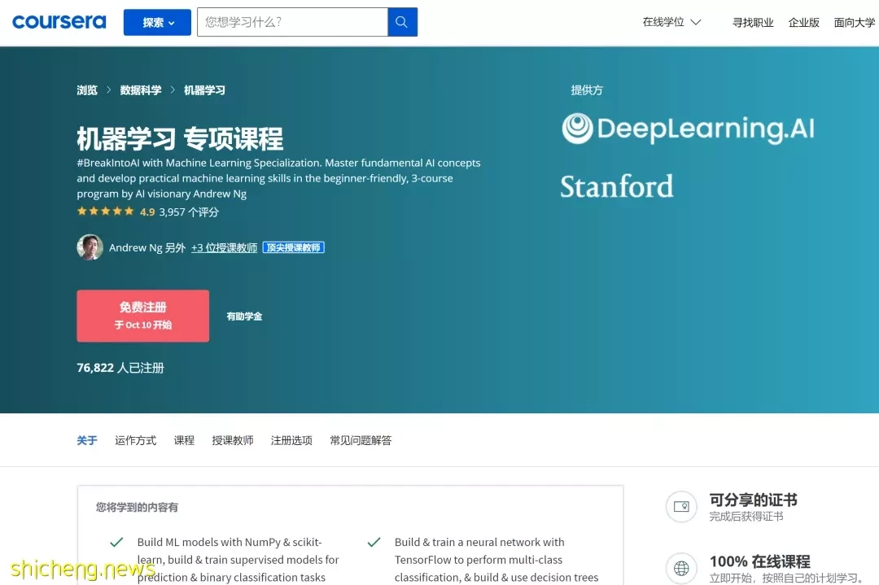Open the 寻找职业 link
Image resolution: width=879 pixels, height=585 pixels.
pyautogui.click(x=753, y=23)
